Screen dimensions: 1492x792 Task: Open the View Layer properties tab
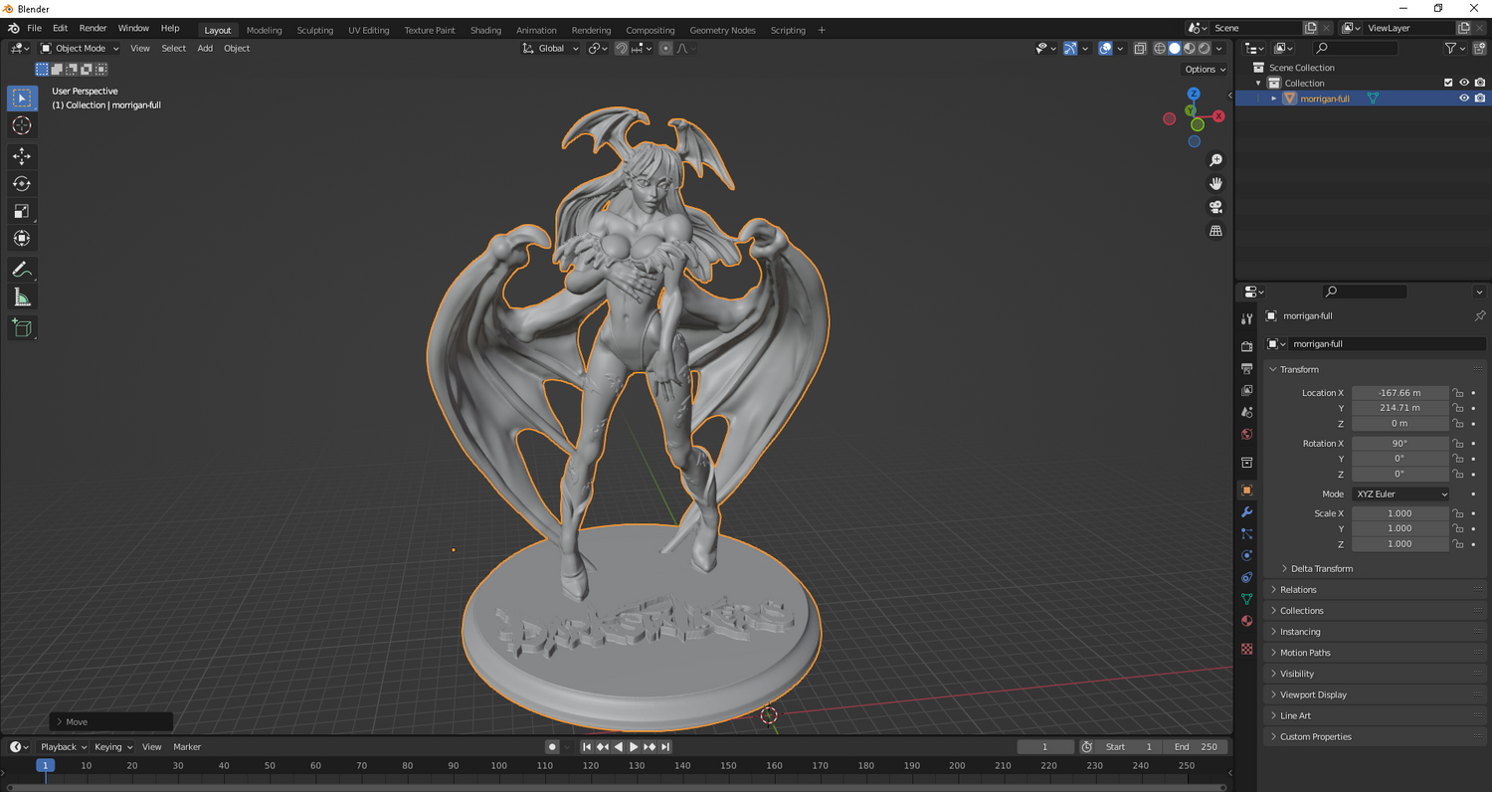pyautogui.click(x=1246, y=390)
